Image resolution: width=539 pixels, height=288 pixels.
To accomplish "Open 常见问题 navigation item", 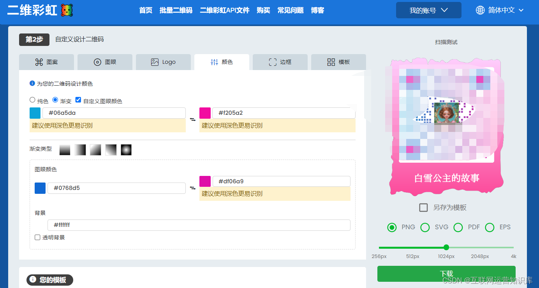I will [291, 11].
